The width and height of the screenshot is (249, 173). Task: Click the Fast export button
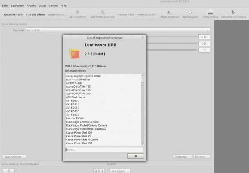pos(120,171)
